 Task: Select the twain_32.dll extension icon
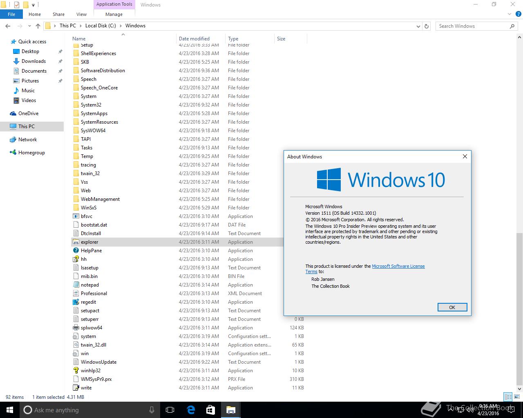coord(76,345)
